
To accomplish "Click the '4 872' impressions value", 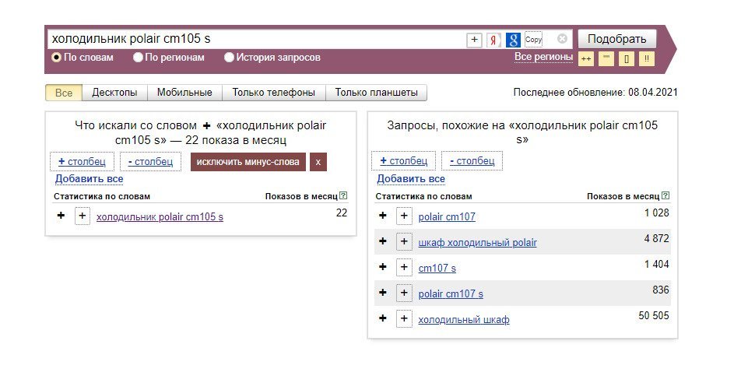I will click(x=656, y=238).
